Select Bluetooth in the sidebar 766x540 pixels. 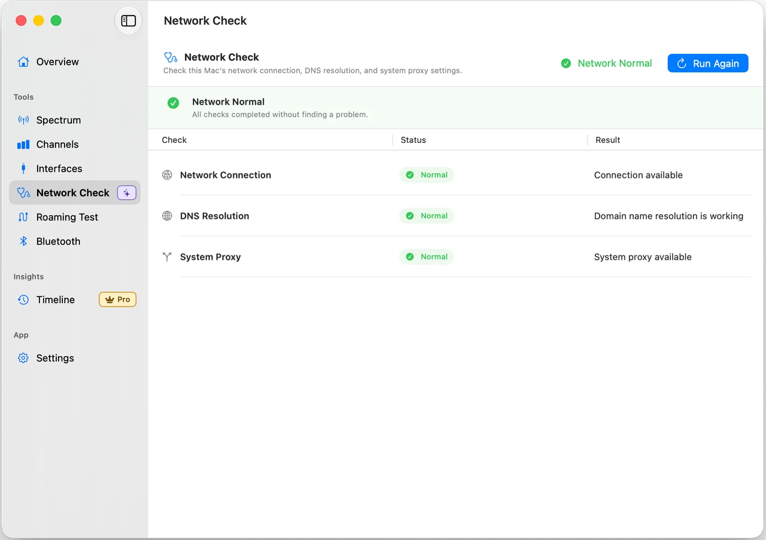(75, 241)
